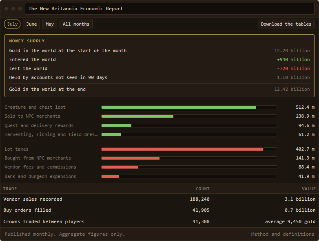Screen dimensions: 319x241
Task: Click the 'Quest and delivery rewards' label
Action: (39, 125)
